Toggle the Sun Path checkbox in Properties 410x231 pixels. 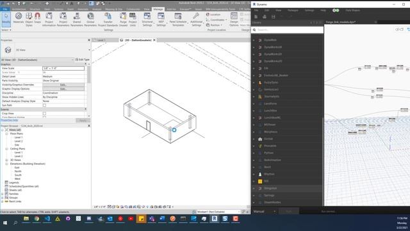coord(44,105)
